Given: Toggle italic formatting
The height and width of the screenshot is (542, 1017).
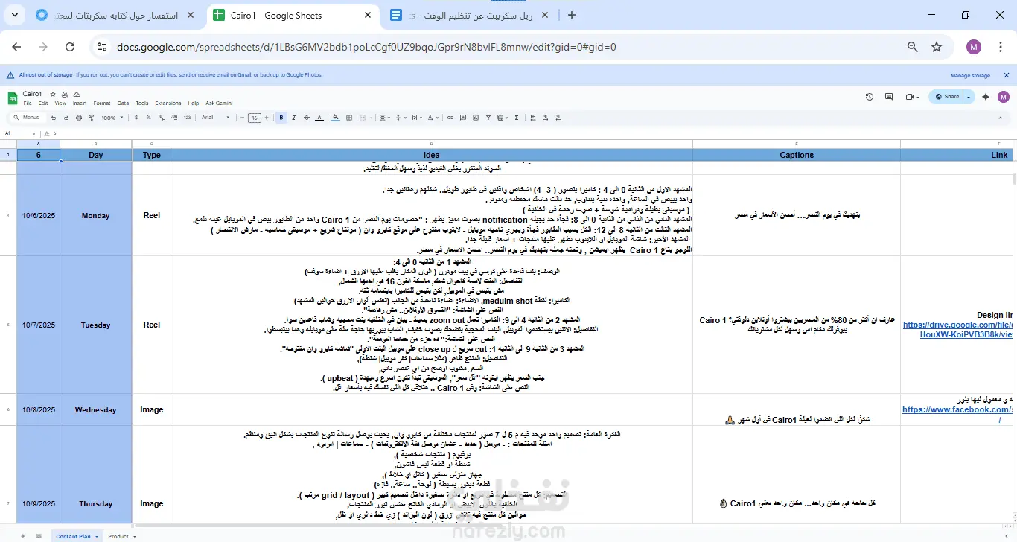Looking at the screenshot, I should [294, 118].
